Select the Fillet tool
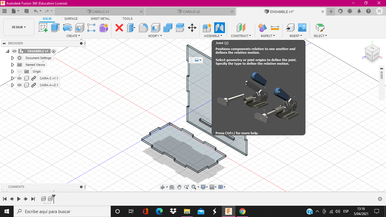The height and width of the screenshot is (217, 386). click(143, 28)
